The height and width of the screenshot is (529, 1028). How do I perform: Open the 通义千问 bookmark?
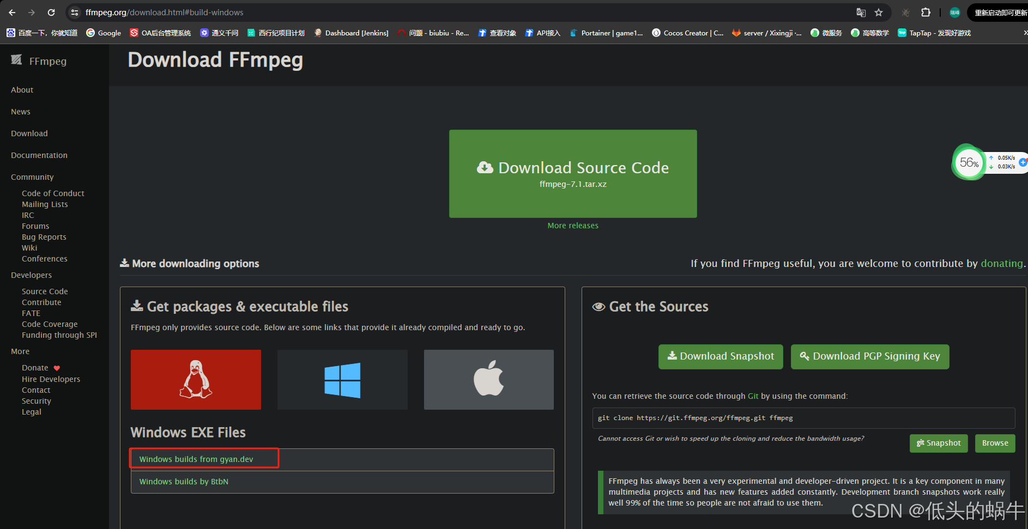tap(219, 33)
